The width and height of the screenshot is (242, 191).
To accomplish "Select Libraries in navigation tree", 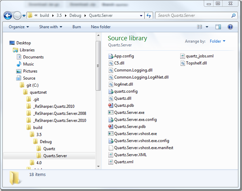I will 27,50.
